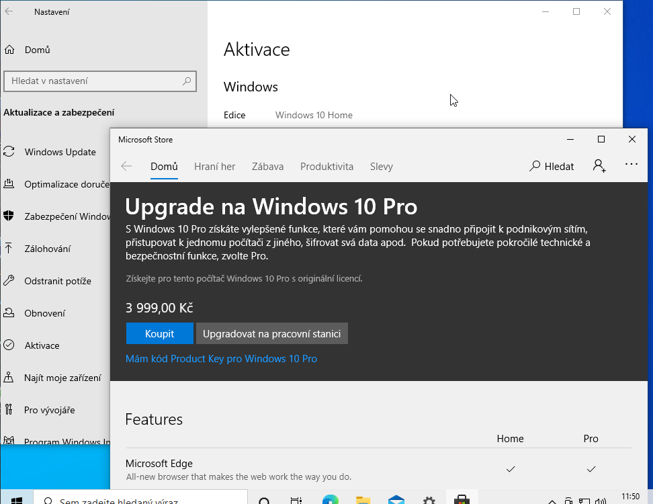Open Optimalizace doručení section

tap(55, 184)
